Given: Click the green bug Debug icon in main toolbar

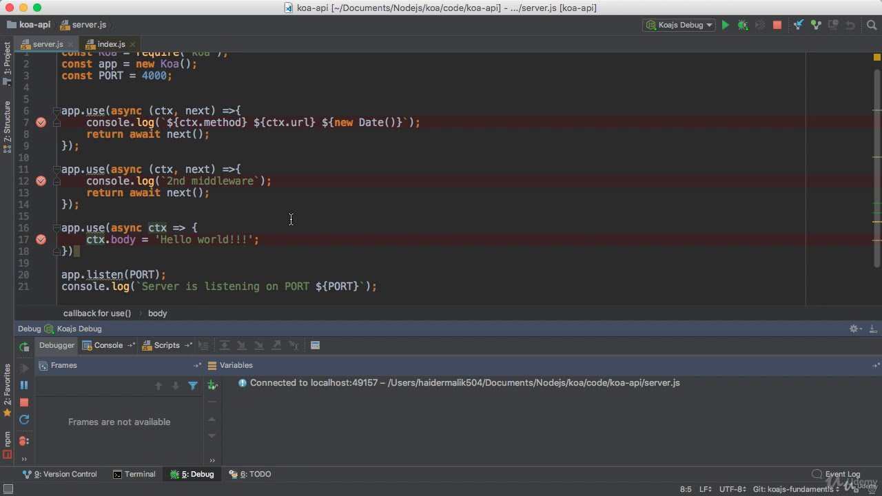Looking at the screenshot, I should click(x=743, y=25).
